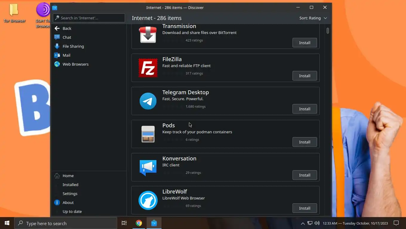Click the Windows taskbar search box
The width and height of the screenshot is (406, 229).
pos(66,223)
